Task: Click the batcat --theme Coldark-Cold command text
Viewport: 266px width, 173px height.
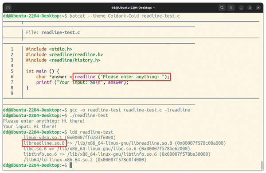Action: point(125,16)
